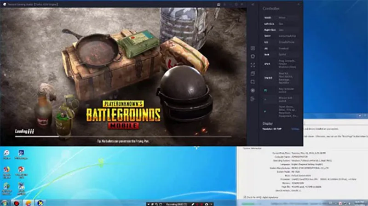Click the Shift key entry in Controller list

tap(281, 54)
